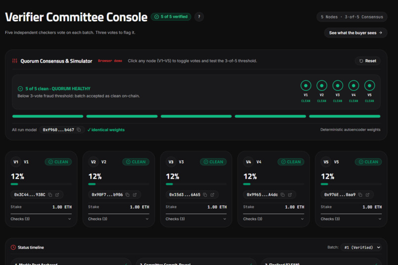Click V4 stake value 1.00 ETH
This screenshot has height=265, width=398.
[x=294, y=207]
